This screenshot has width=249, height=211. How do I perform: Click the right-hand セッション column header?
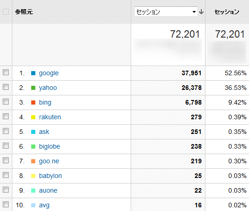[227, 12]
